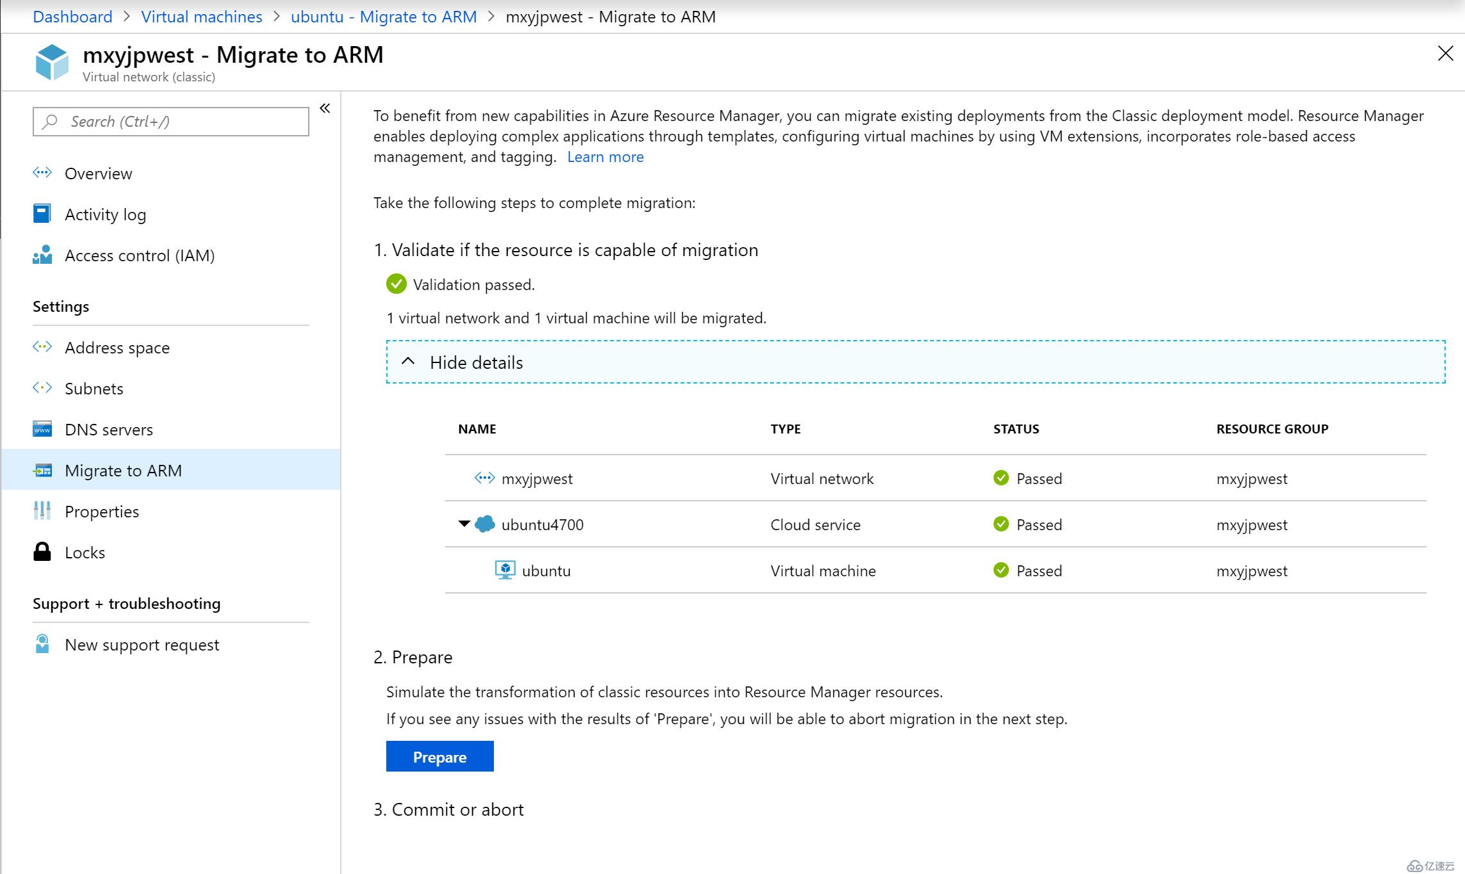Click the Locks padlock icon
This screenshot has width=1465, height=874.
42,551
